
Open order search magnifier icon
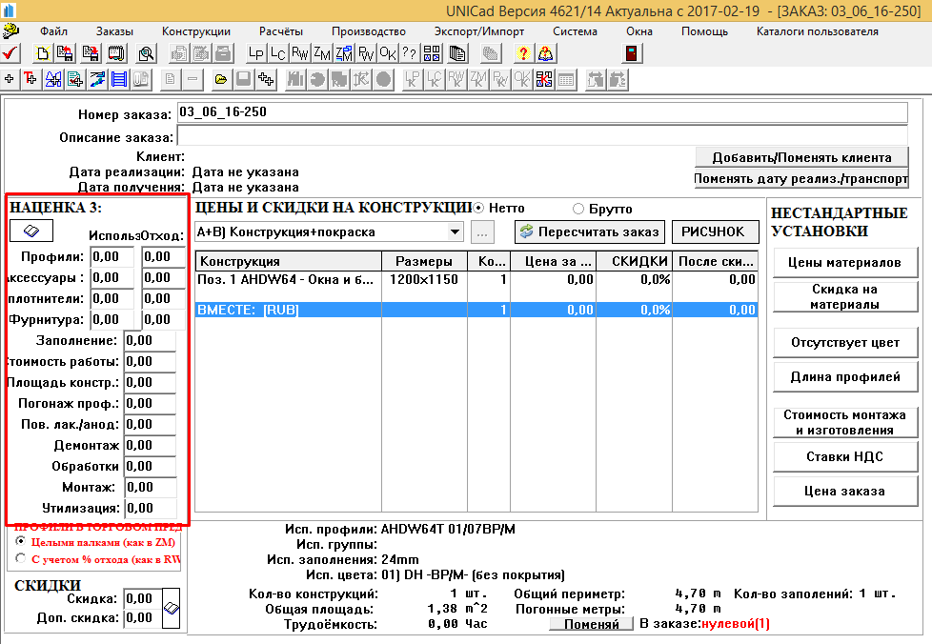pos(146,54)
